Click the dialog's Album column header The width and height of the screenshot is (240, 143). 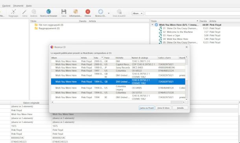click(x=66, y=58)
